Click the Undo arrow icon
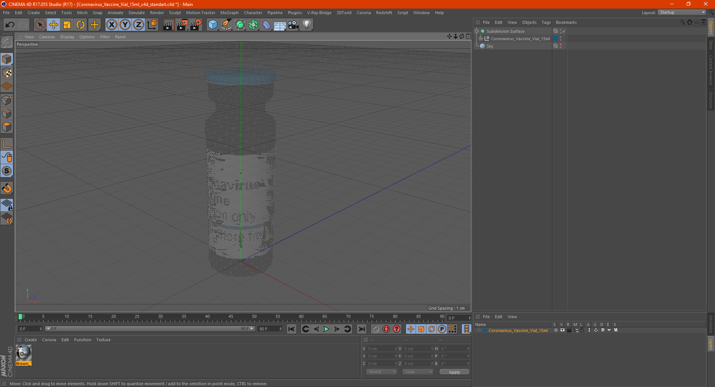The height and width of the screenshot is (387, 715). [10, 25]
